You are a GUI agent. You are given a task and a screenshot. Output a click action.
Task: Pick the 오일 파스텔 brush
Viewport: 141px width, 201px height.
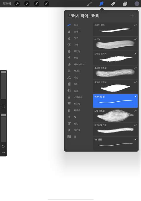115,115
